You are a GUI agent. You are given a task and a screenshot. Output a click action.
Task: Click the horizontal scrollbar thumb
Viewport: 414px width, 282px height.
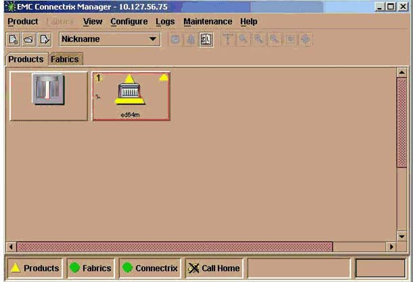click(175, 247)
